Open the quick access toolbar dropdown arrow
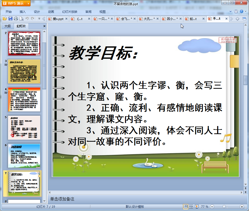The height and width of the screenshot is (211, 249). click(39, 19)
